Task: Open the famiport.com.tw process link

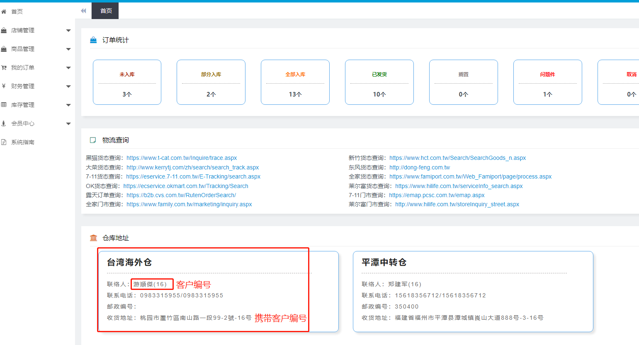Action: point(470,176)
